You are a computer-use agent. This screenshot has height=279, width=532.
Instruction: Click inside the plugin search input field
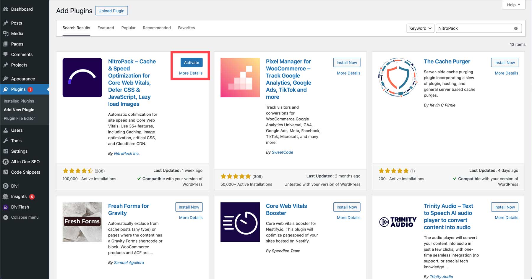[473, 28]
